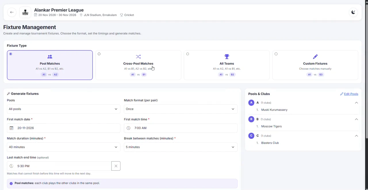The height and width of the screenshot is (190, 368).
Task: Click clock icon in Last match end time
Action: 11,166
